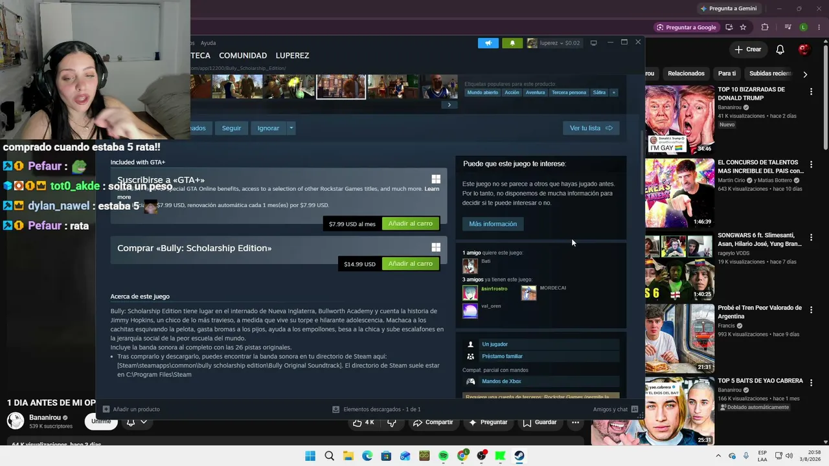Open the Ayuda menu in Steam
This screenshot has width=829, height=466.
pyautogui.click(x=208, y=43)
